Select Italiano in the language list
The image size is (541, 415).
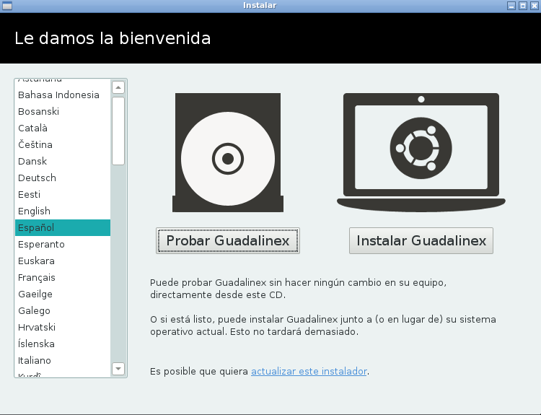63,360
